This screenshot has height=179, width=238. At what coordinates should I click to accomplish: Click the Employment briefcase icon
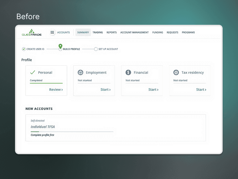tap(80, 73)
